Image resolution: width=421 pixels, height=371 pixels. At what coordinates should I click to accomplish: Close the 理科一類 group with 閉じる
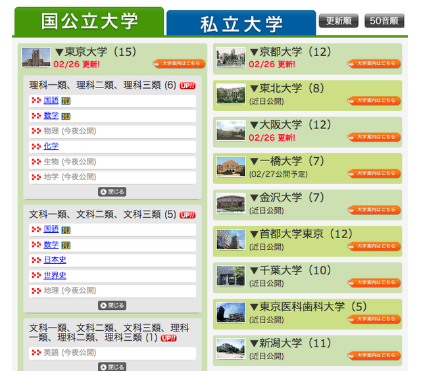coord(112,191)
